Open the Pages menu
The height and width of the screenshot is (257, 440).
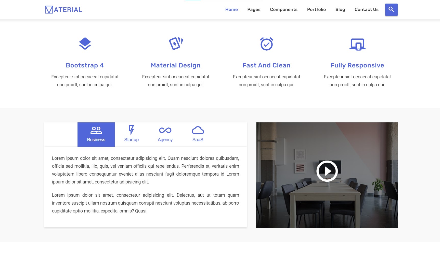coord(254,9)
